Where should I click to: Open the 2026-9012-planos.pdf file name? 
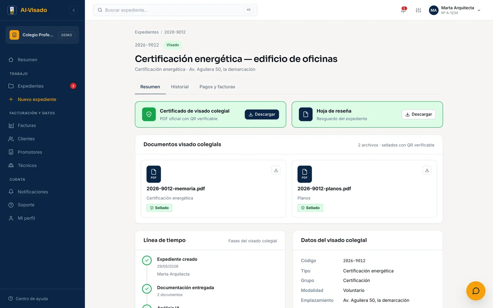click(324, 188)
